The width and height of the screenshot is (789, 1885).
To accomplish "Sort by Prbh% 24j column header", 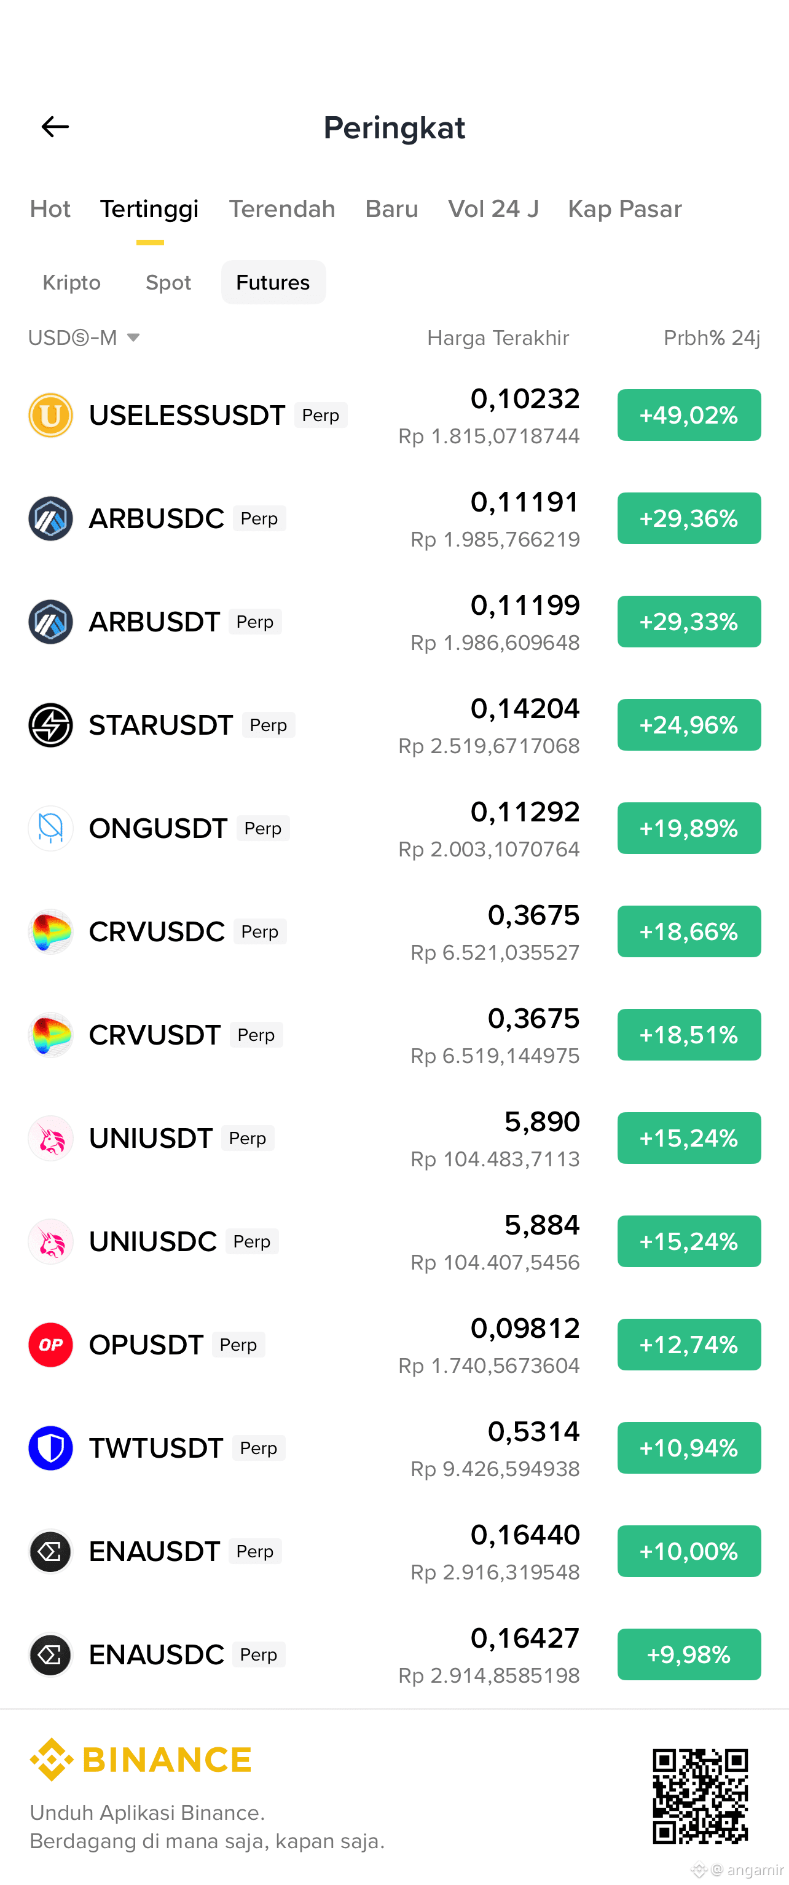I will [712, 338].
